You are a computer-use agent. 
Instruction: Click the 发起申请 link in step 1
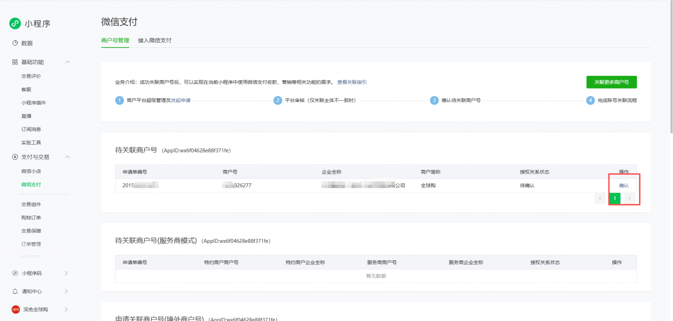pos(181,100)
